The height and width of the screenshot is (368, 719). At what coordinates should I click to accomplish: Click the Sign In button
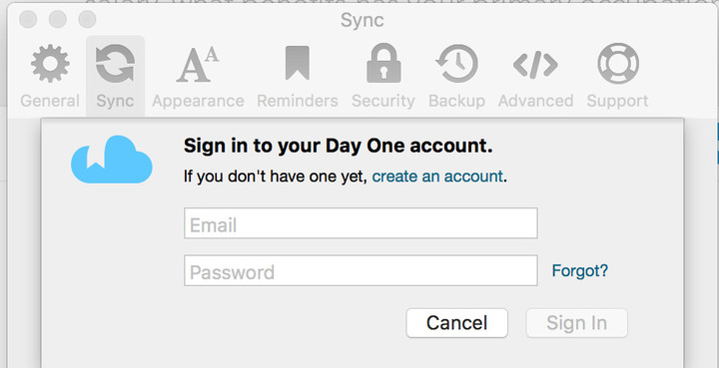coord(576,323)
